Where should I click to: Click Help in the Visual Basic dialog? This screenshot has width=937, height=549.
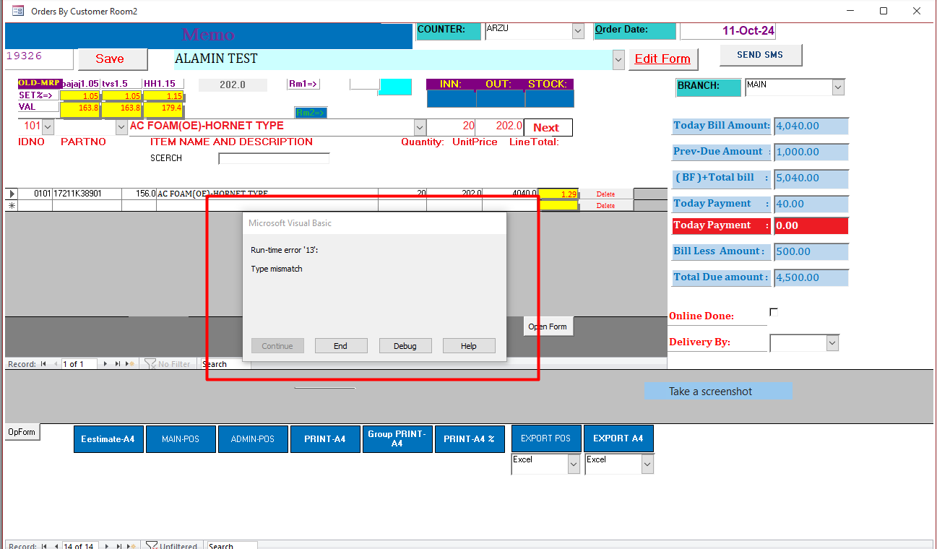tap(469, 346)
